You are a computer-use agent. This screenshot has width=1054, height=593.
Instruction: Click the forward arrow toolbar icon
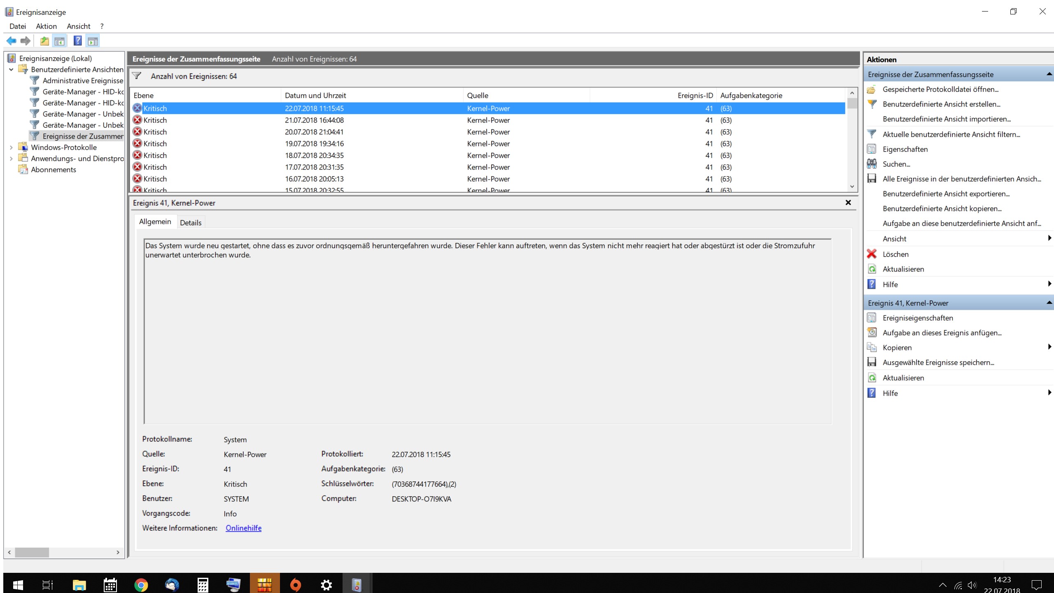[26, 41]
